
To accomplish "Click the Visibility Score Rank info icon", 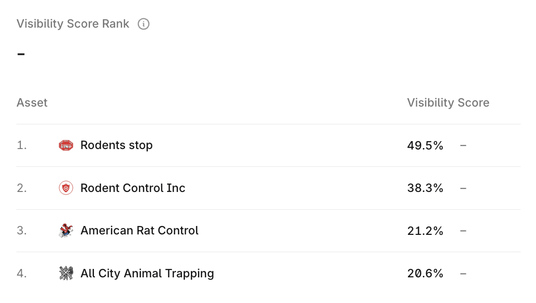I will [143, 24].
